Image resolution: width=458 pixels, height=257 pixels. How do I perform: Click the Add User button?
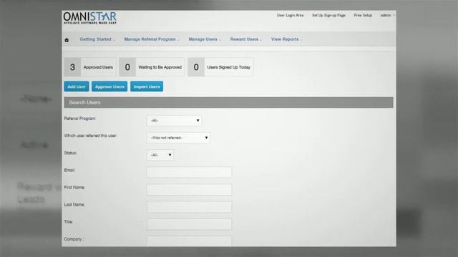pyautogui.click(x=77, y=86)
